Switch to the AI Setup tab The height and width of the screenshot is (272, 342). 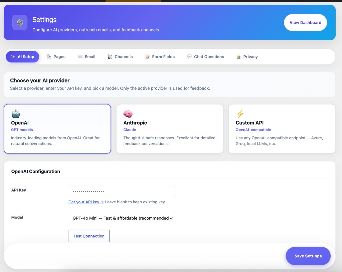point(22,57)
